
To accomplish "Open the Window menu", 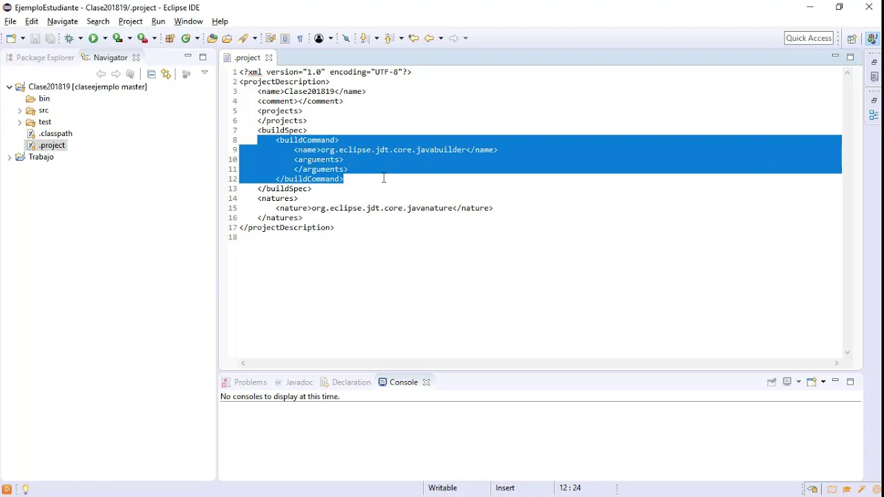I will [x=189, y=21].
